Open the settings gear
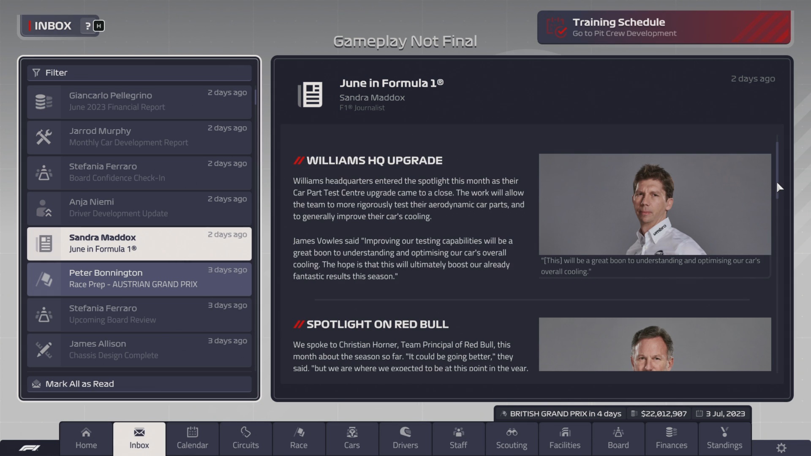The image size is (811, 456). coord(781,448)
